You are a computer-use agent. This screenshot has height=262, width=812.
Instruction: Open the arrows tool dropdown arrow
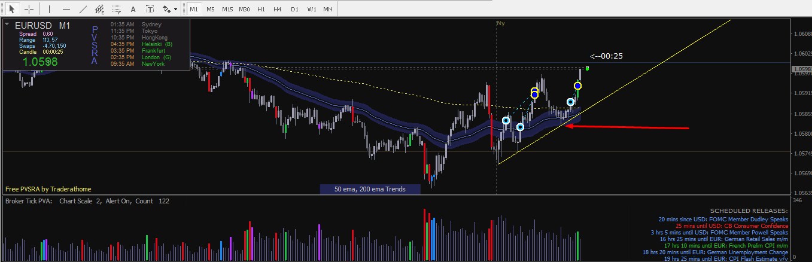[x=177, y=10]
